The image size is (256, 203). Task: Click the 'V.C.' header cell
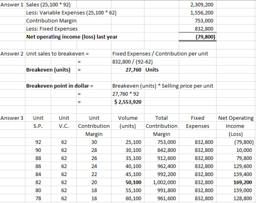(x=64, y=126)
